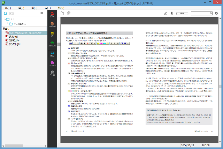
Task: Collapse the 3.0 folder tree node
Action: (5, 20)
